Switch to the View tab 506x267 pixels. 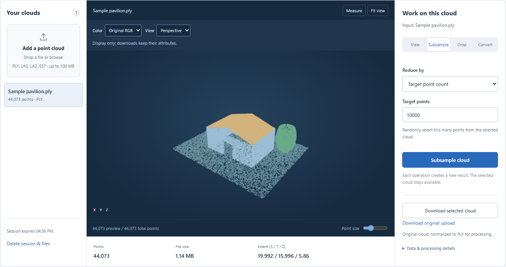pos(415,45)
